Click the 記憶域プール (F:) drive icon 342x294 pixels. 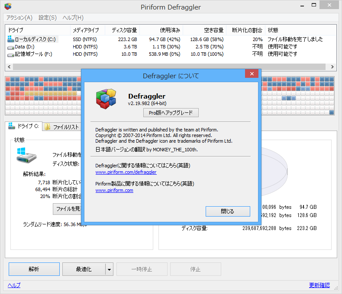(11, 54)
